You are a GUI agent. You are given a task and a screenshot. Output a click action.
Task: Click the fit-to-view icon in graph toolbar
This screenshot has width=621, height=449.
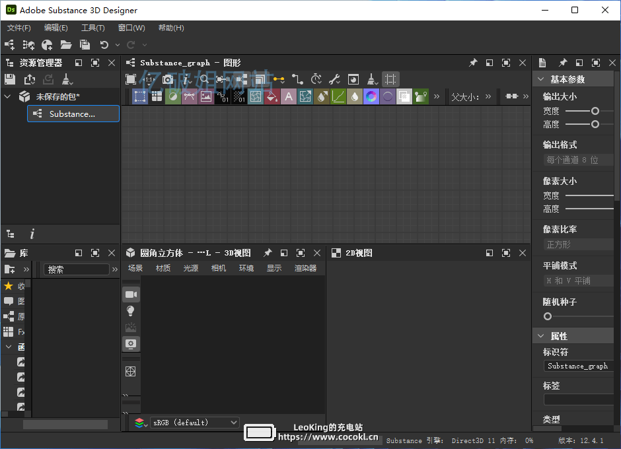(x=131, y=79)
